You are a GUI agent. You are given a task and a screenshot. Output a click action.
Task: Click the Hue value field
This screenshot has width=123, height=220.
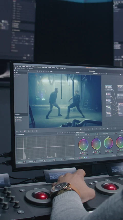[64, 159]
